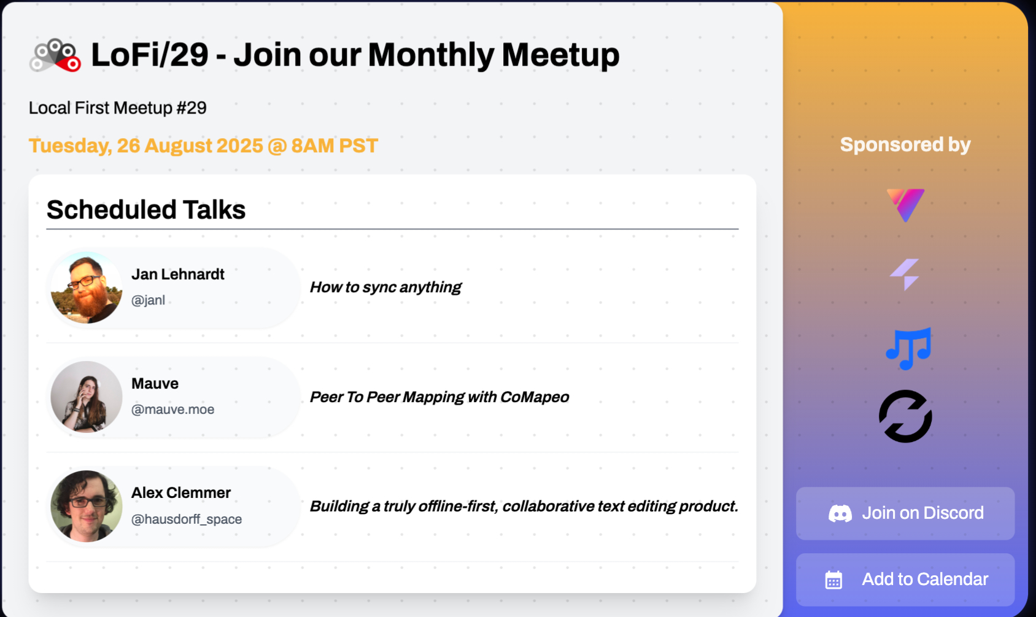Select the 'How to sync anything' talk title
The image size is (1036, 617).
385,287
